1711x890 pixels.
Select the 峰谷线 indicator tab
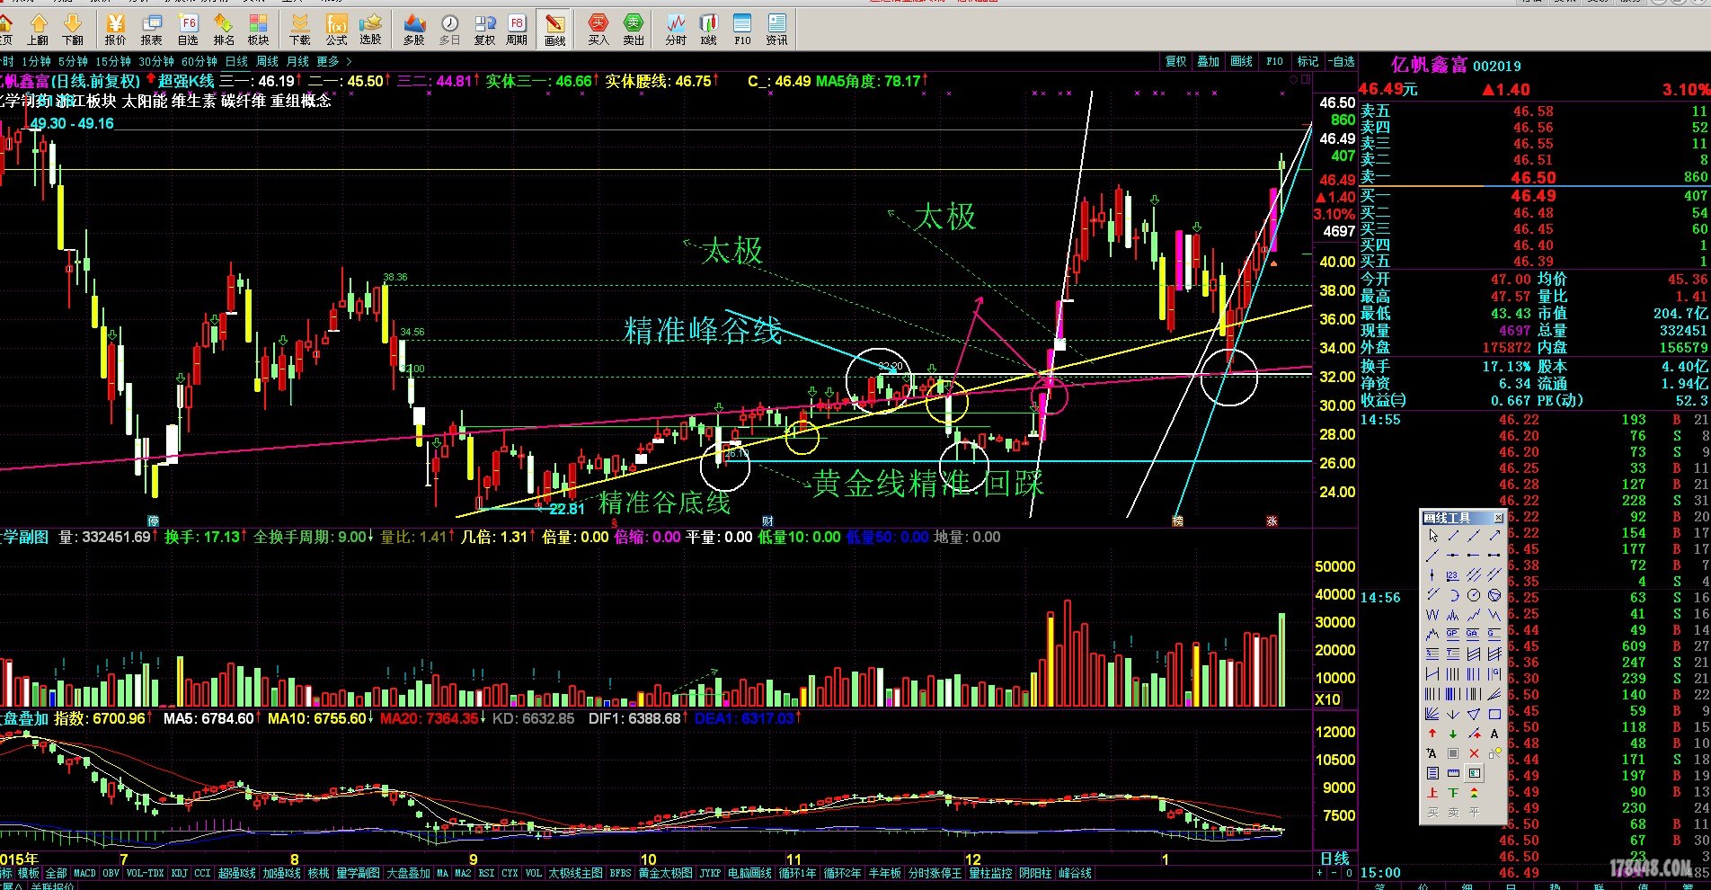coord(1075,873)
